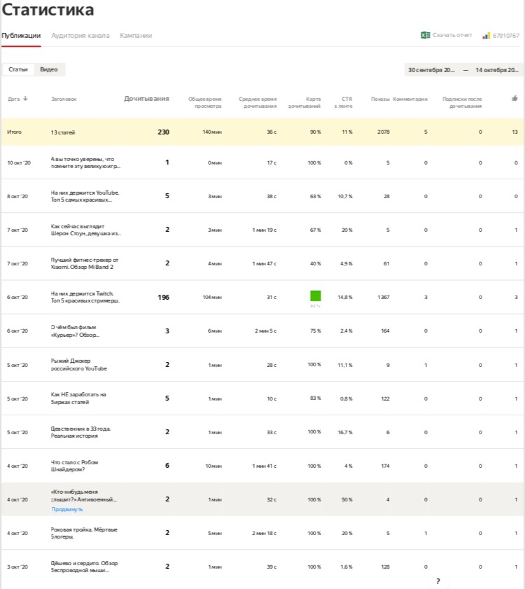The height and width of the screenshot is (589, 525).
Task: Click Скачать отчет link
Action: [452, 35]
